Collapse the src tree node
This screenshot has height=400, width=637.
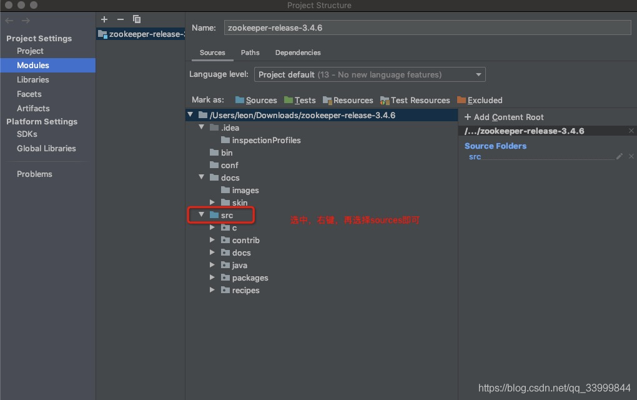pyautogui.click(x=201, y=215)
